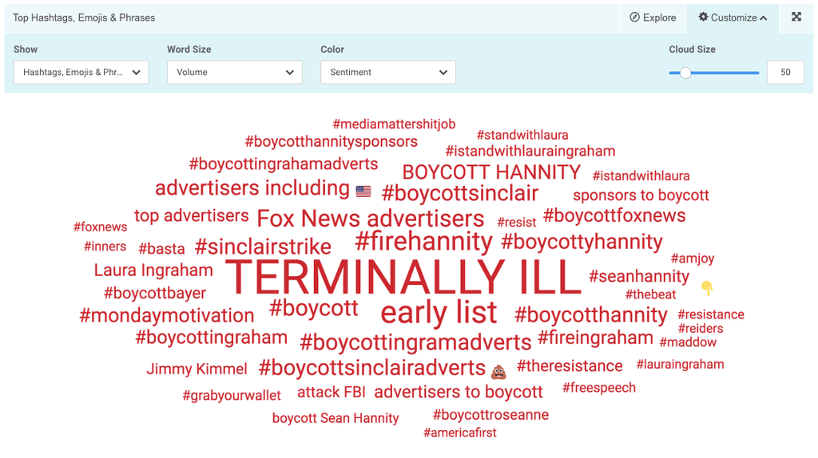The width and height of the screenshot is (818, 458).
Task: Expand the Word Size Volume dropdown
Action: 234,73
